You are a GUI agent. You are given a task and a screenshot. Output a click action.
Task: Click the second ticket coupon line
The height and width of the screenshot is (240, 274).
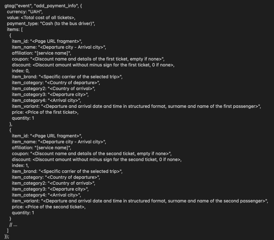click(92, 154)
